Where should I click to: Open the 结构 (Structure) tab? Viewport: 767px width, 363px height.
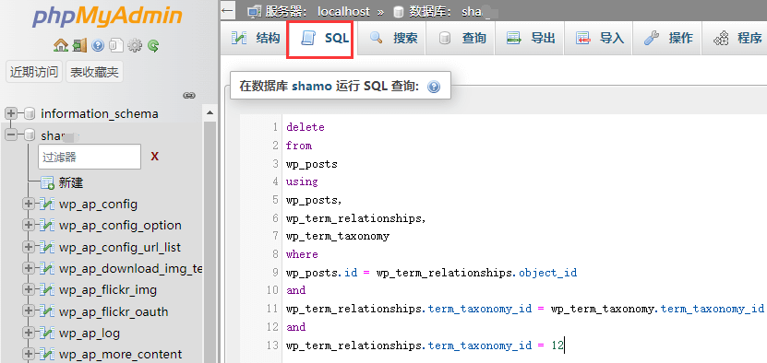tap(255, 38)
